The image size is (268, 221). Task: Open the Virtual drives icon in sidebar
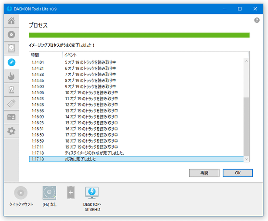click(11, 48)
